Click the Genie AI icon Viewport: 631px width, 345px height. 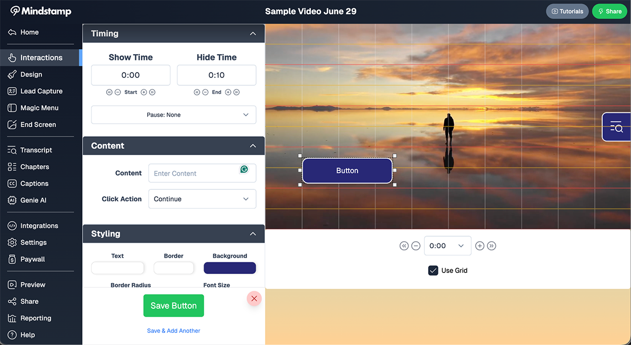point(12,200)
